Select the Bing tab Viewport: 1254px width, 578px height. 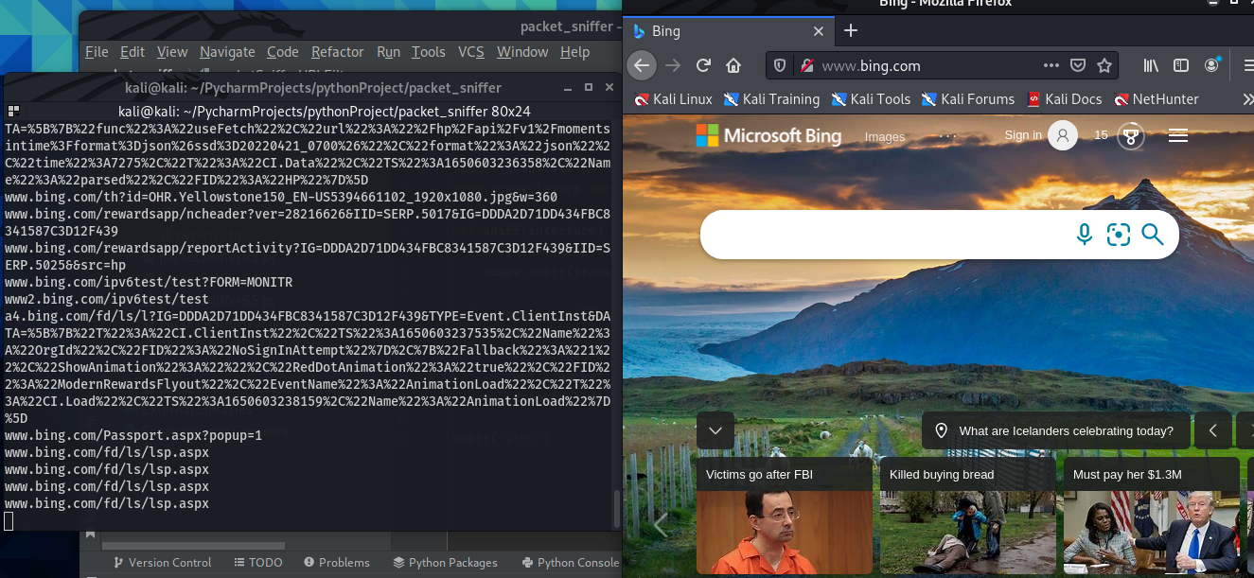[x=729, y=30]
